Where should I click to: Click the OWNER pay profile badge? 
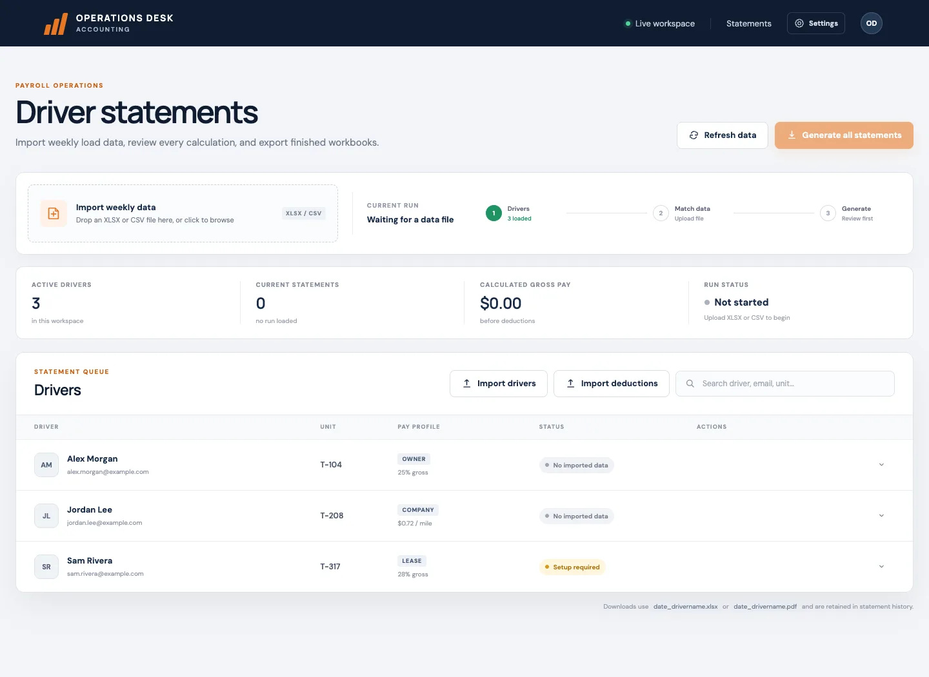[x=414, y=459]
